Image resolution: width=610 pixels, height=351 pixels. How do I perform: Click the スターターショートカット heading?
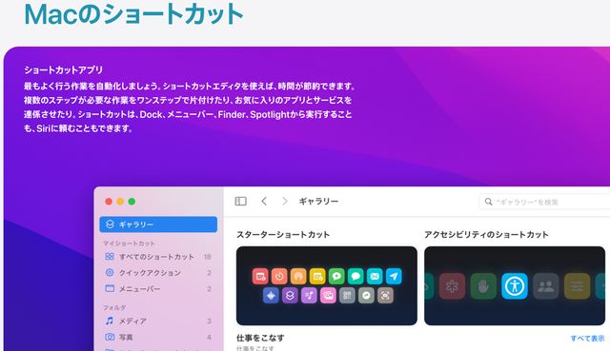(x=283, y=235)
